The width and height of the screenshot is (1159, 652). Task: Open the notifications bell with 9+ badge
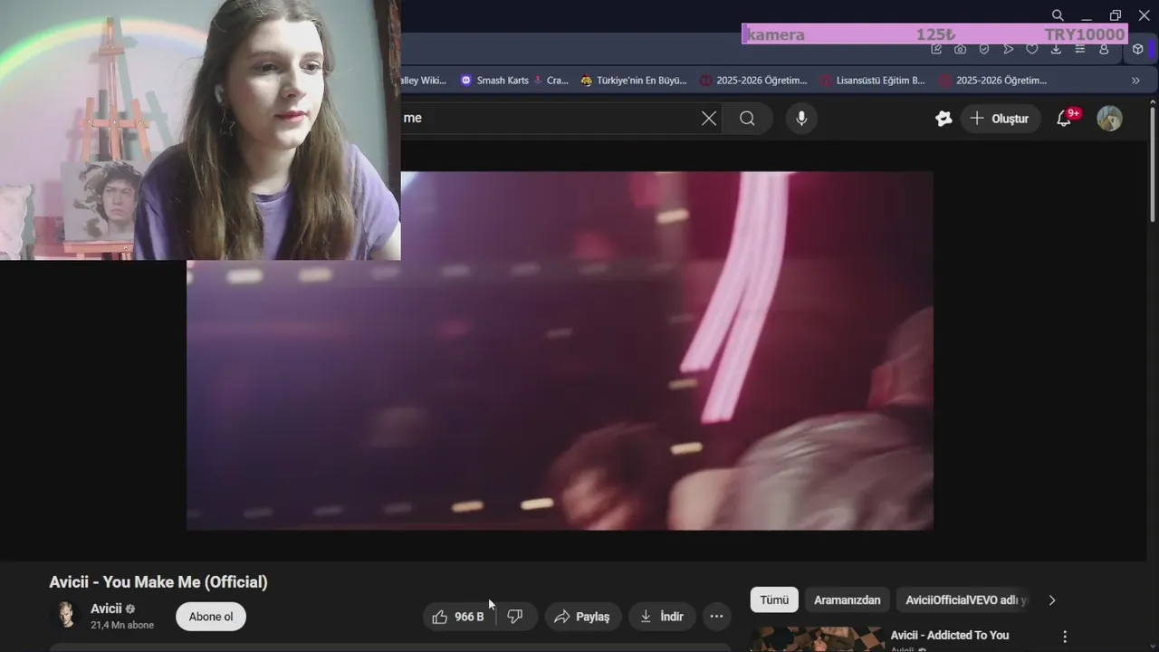1065,119
